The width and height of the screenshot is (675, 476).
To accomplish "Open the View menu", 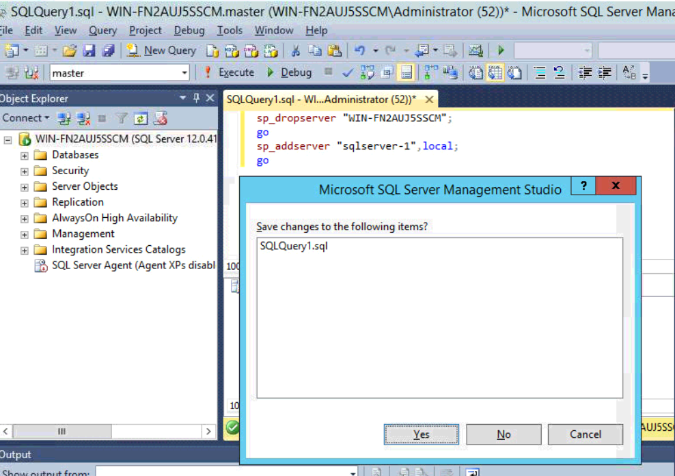I will point(66,31).
